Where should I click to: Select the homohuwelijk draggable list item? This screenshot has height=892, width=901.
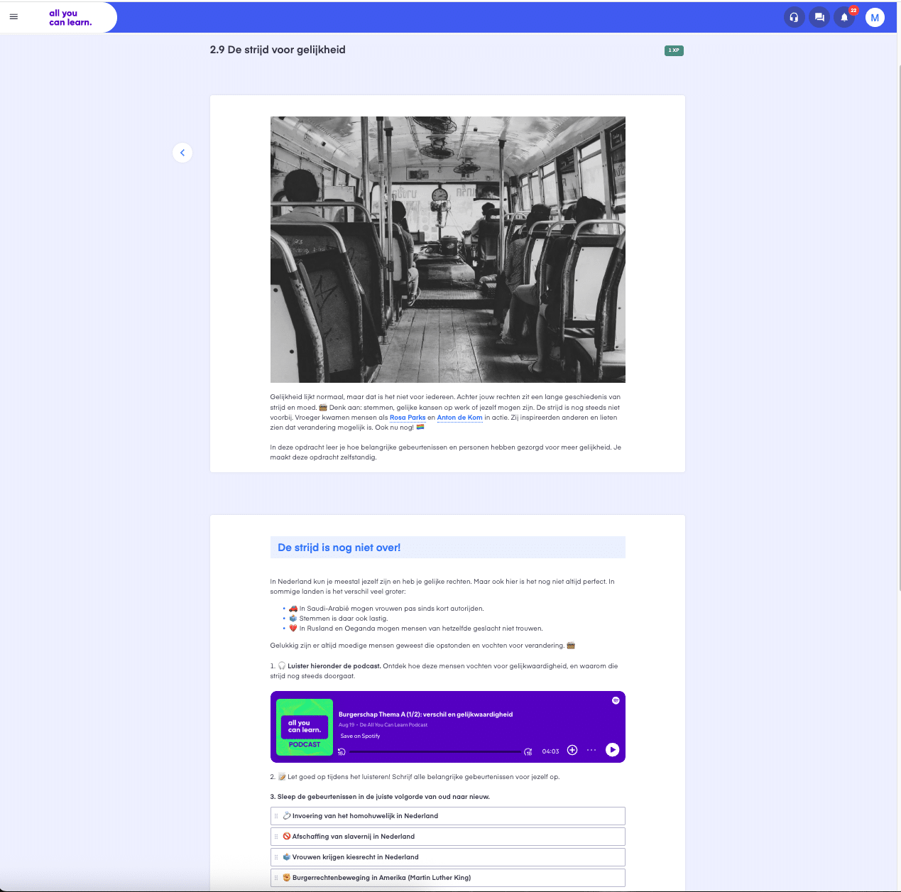coord(447,816)
